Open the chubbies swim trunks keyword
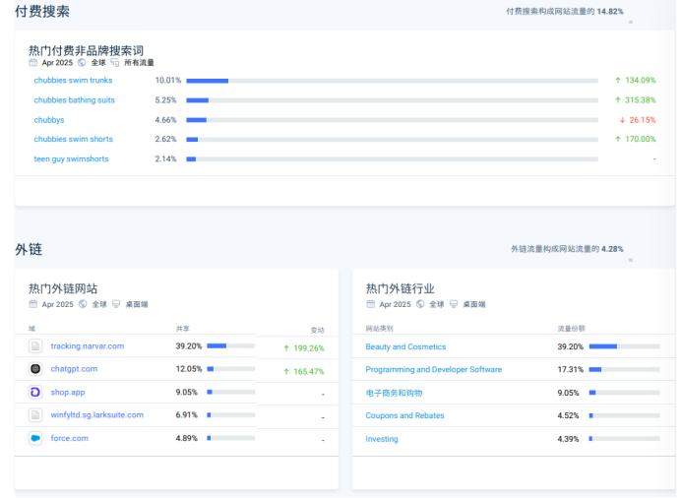The image size is (681, 498). click(73, 81)
